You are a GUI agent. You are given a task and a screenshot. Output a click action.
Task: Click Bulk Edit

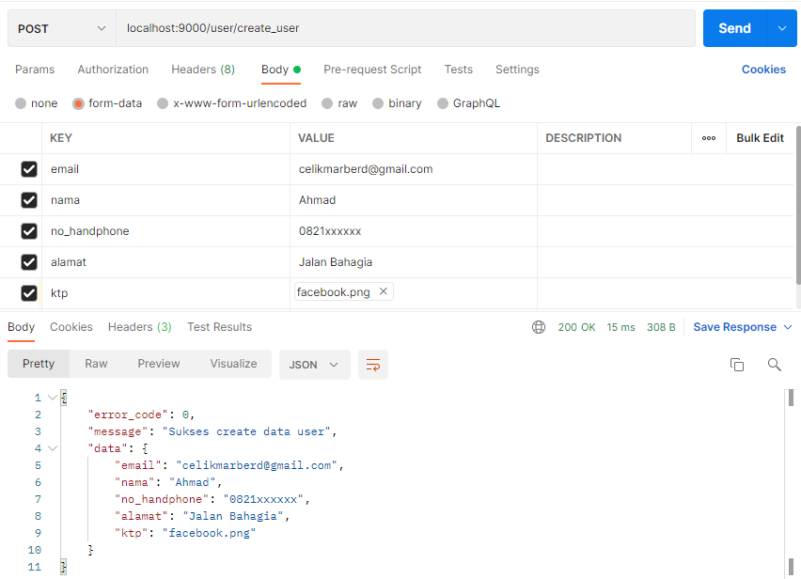[x=760, y=138]
